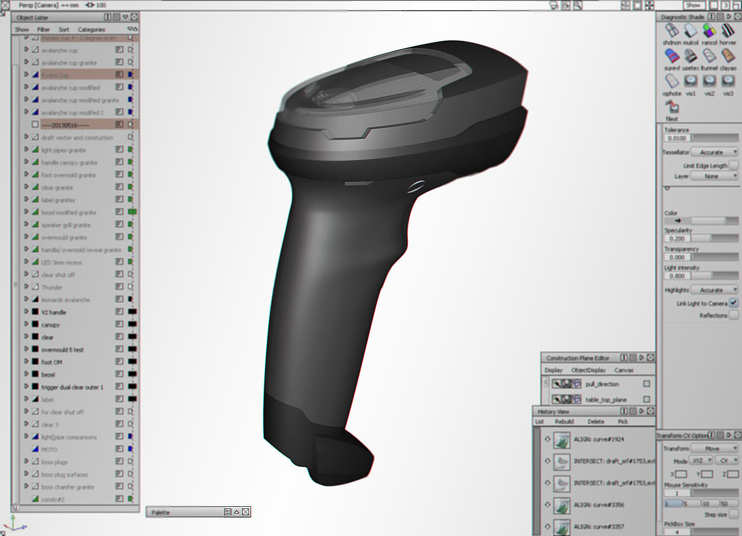
Task: Open the Mode XYZ dropdown
Action: coord(701,461)
